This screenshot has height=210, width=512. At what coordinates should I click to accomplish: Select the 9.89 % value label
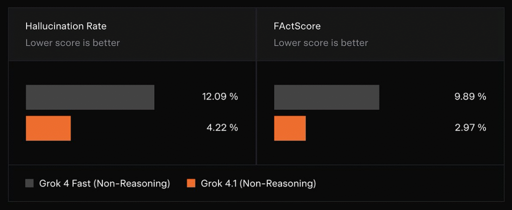point(470,97)
